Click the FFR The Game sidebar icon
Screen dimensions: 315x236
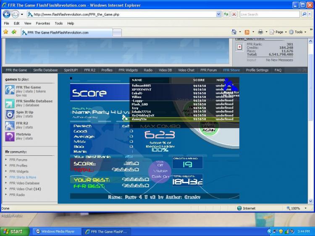coord(10,90)
